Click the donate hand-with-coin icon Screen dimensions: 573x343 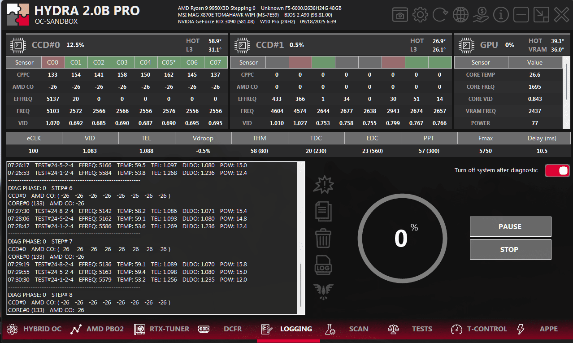481,15
